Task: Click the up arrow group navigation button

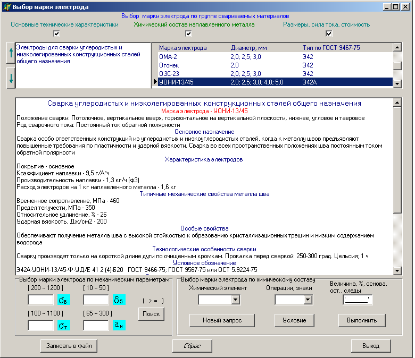Action: pos(11,53)
